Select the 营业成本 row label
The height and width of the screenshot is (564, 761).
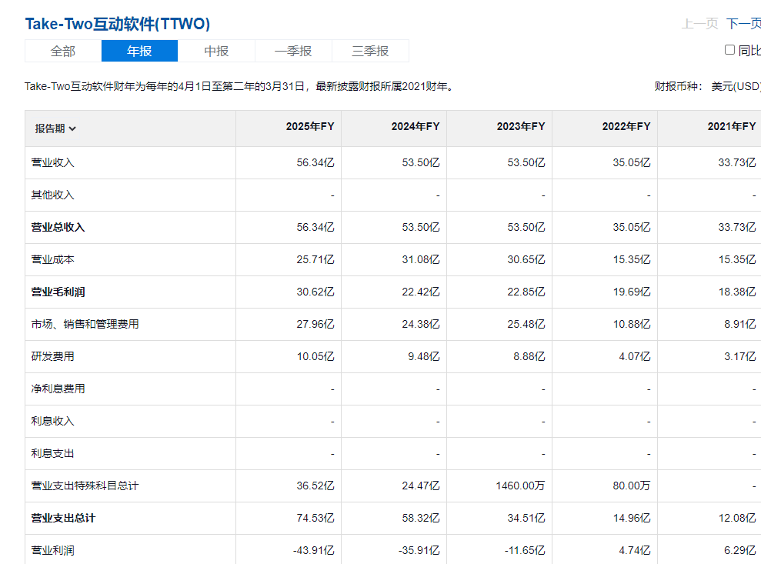(52, 259)
